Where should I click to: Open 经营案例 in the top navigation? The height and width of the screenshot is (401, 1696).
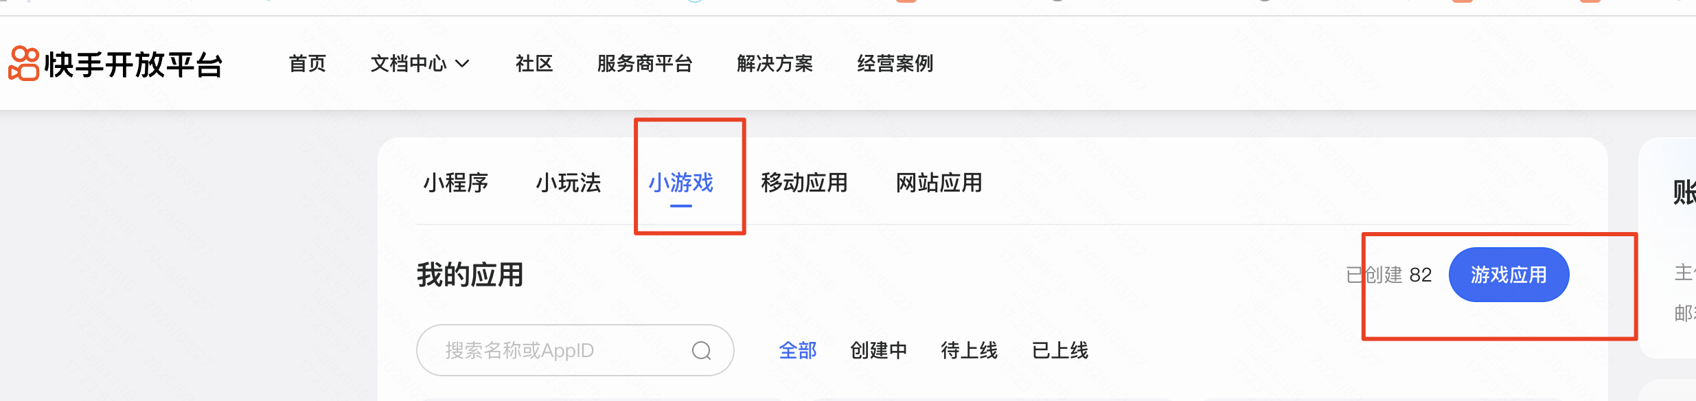point(895,64)
